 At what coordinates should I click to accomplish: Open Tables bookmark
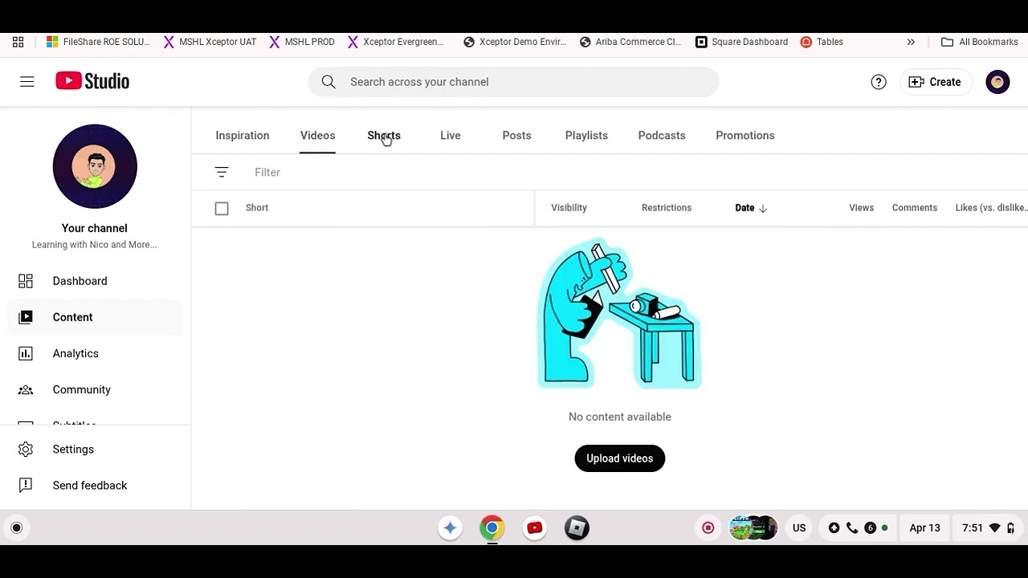pos(822,42)
